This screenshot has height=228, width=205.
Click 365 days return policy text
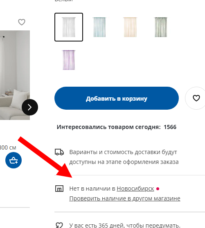tap(125, 225)
